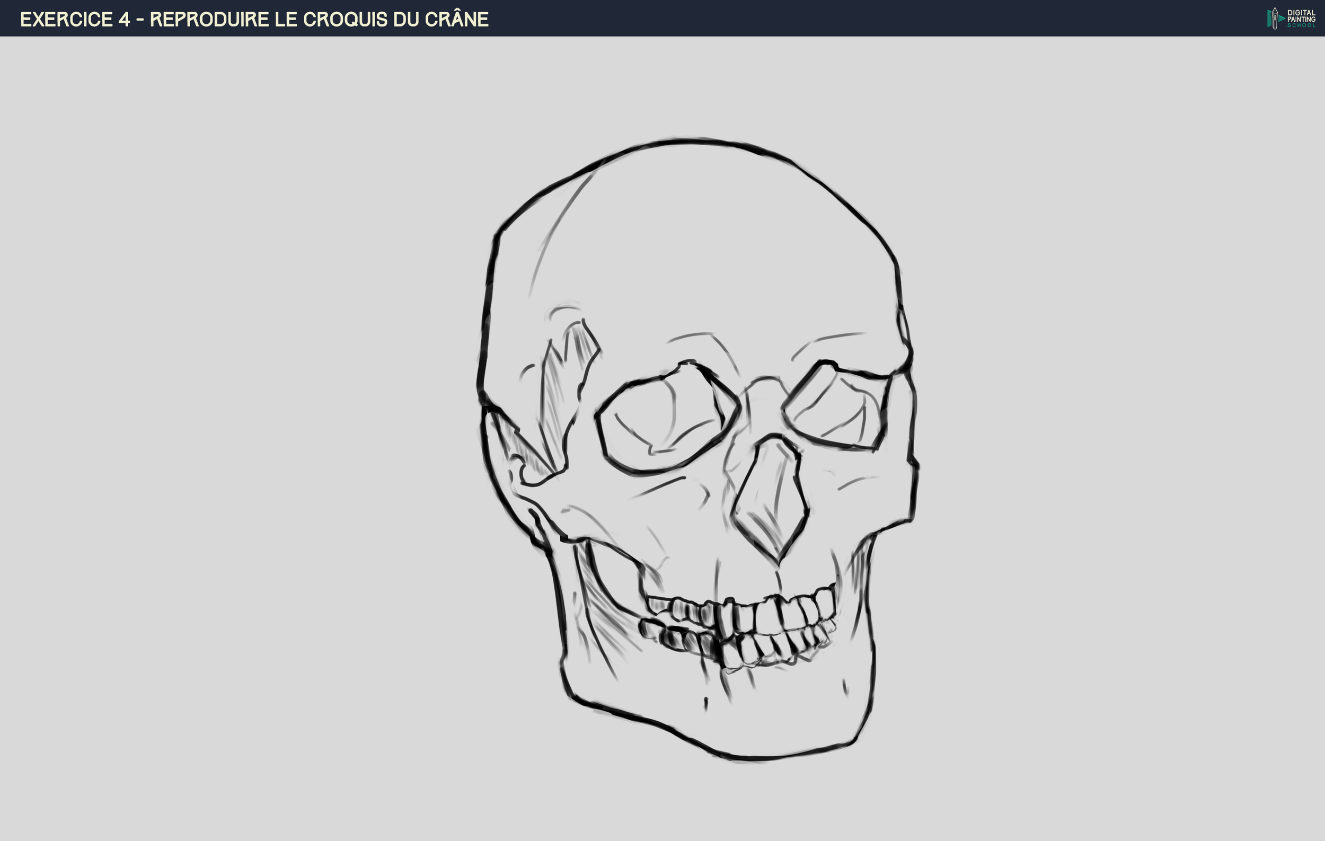
Task: Click the skull's nasal cavity opening
Action: 770,495
